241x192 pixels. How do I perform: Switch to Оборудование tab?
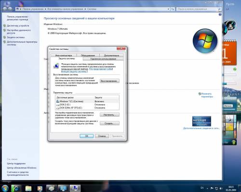coord(88,55)
